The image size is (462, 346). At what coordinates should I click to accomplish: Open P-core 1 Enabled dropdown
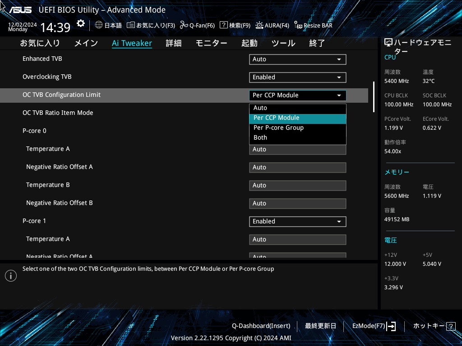click(298, 222)
